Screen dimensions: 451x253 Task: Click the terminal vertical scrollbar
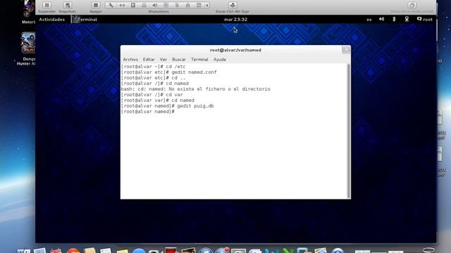(x=349, y=131)
